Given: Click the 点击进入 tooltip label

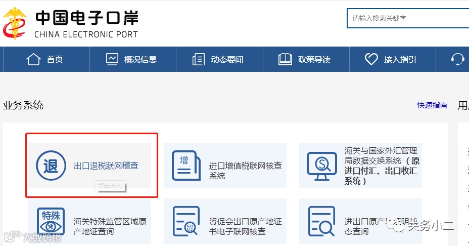Looking at the screenshot, I should point(110,186).
